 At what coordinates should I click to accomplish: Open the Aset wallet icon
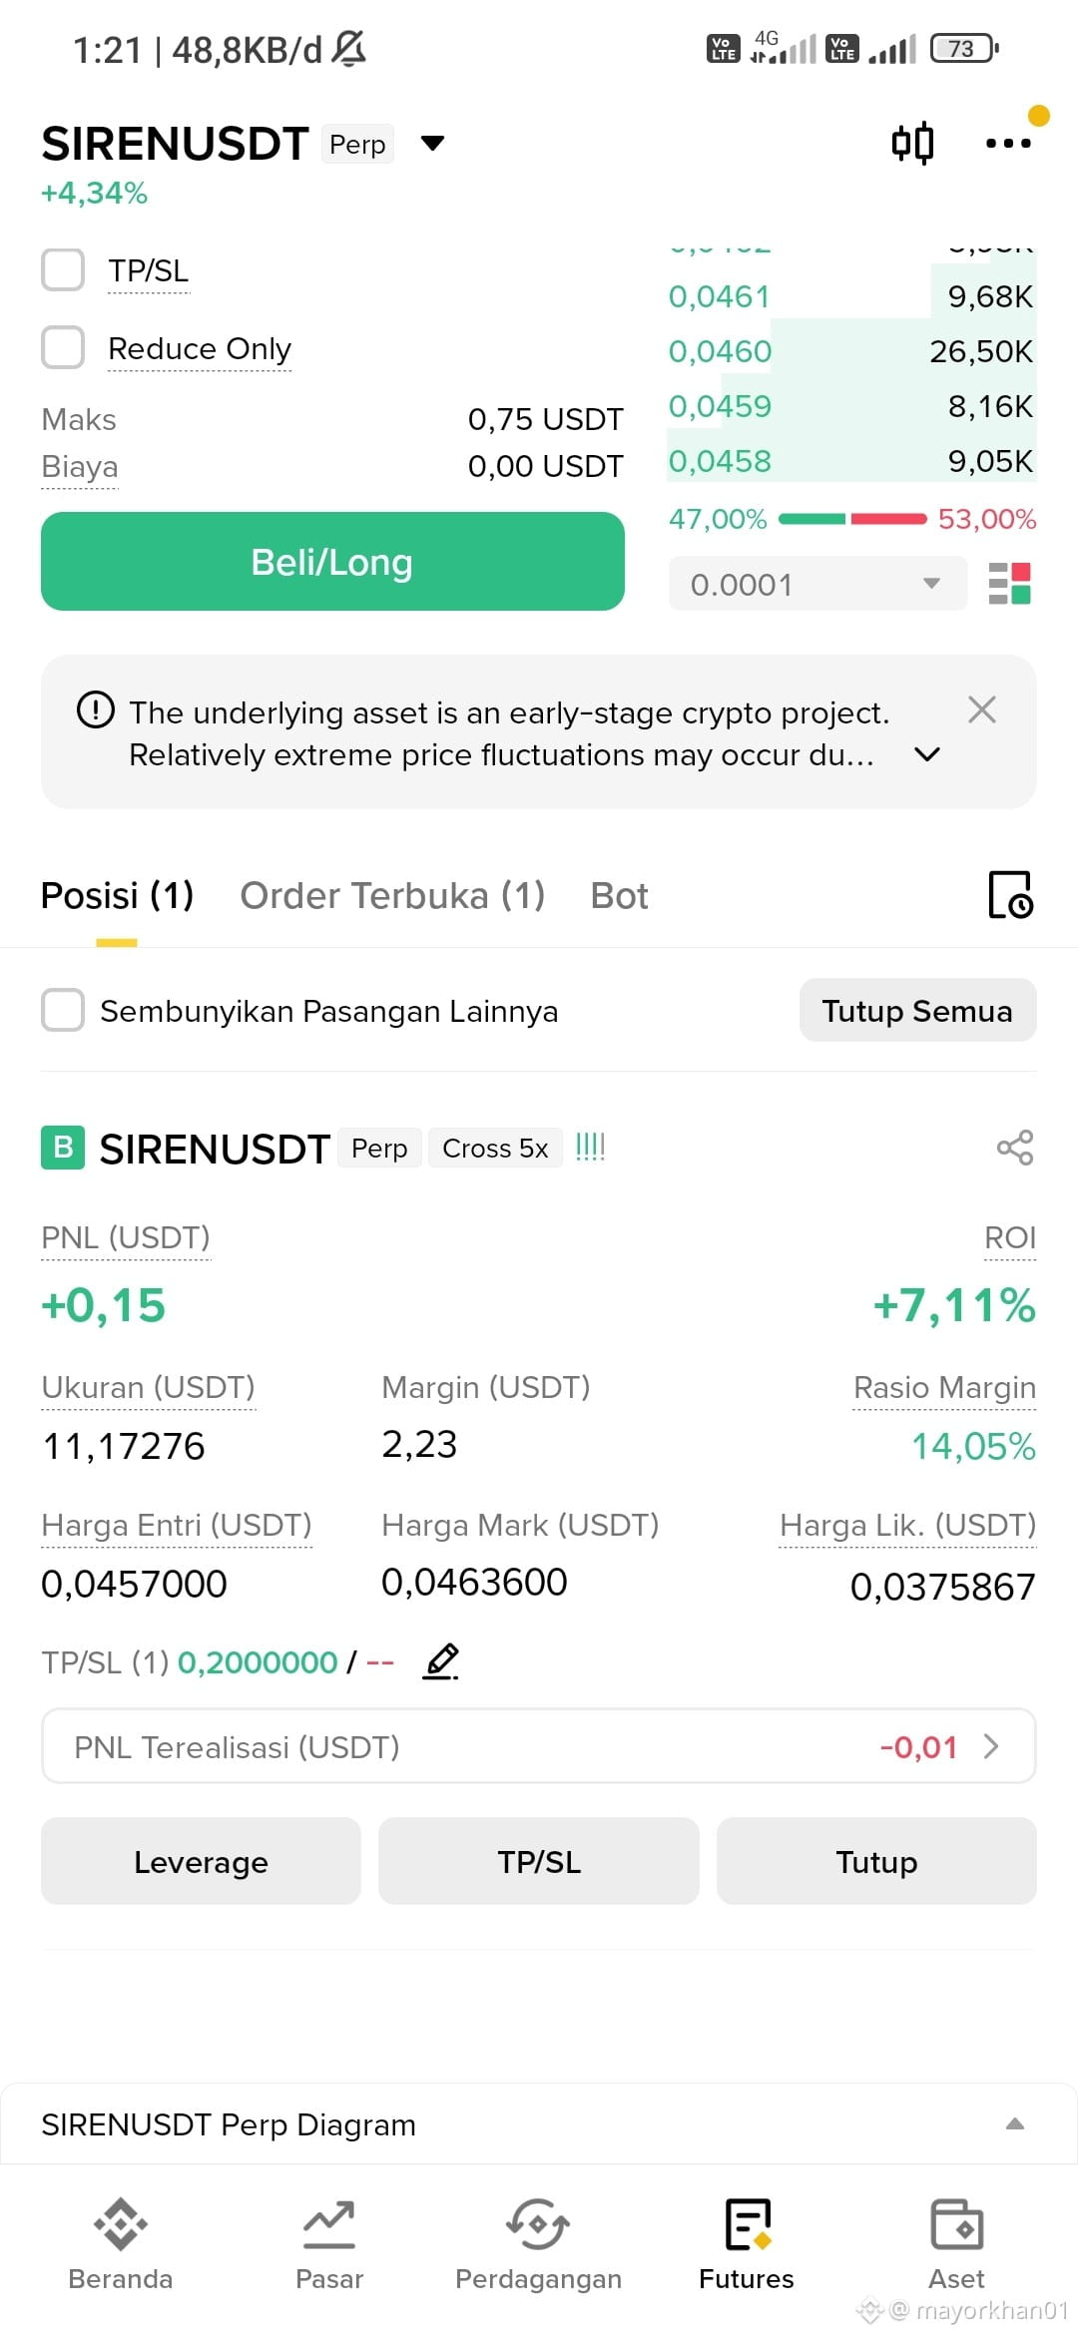coord(956,2223)
